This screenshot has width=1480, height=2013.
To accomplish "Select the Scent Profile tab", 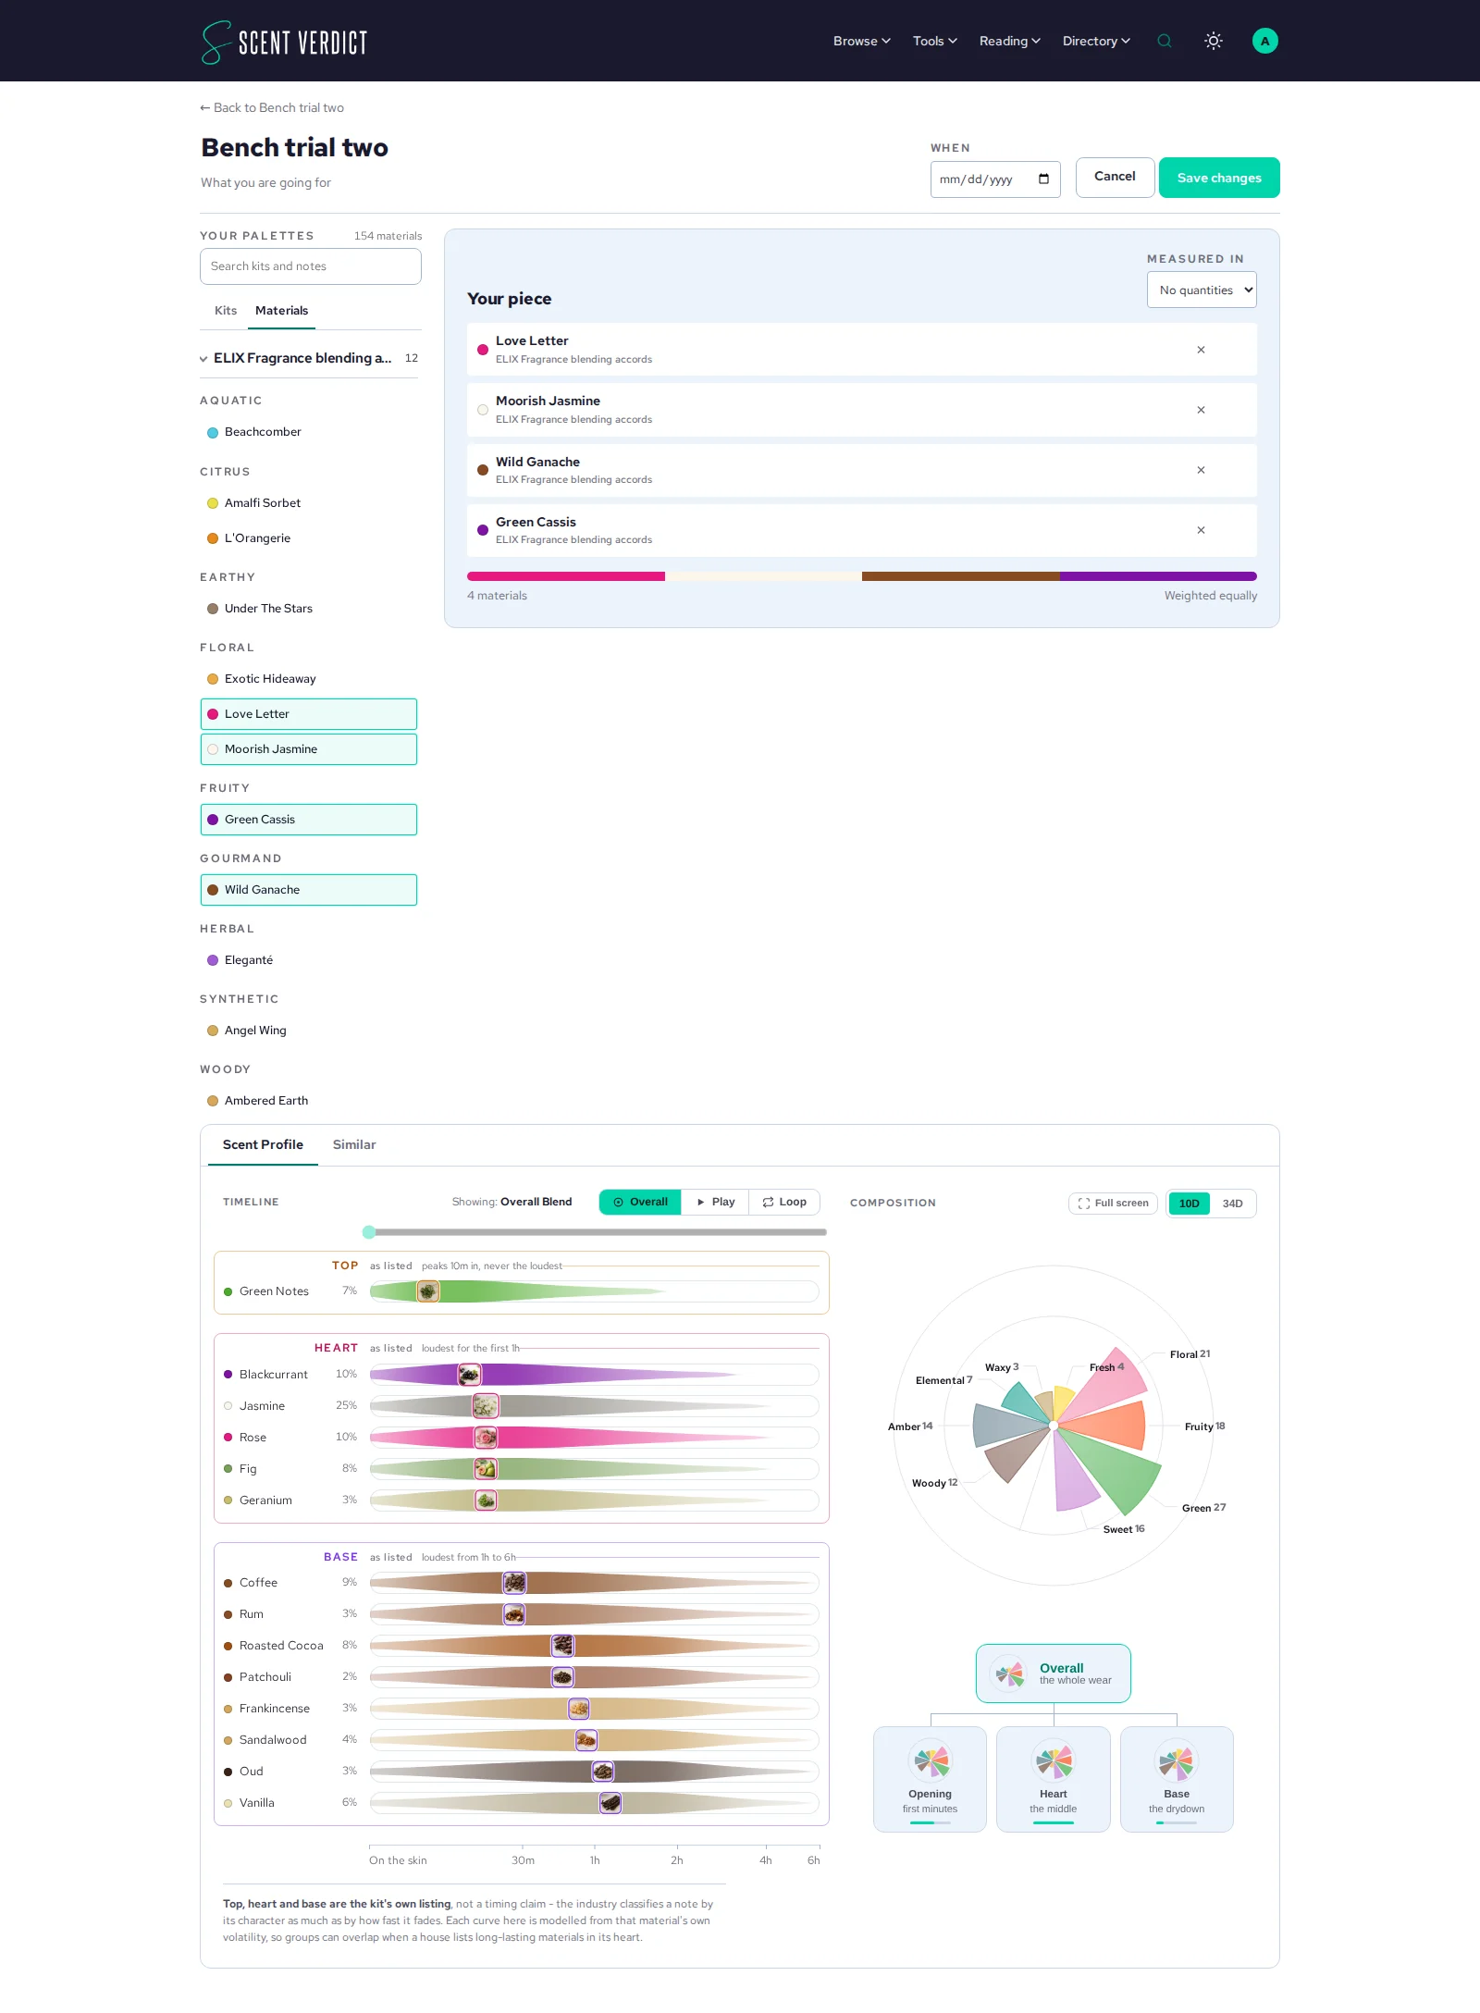I will pos(263,1144).
